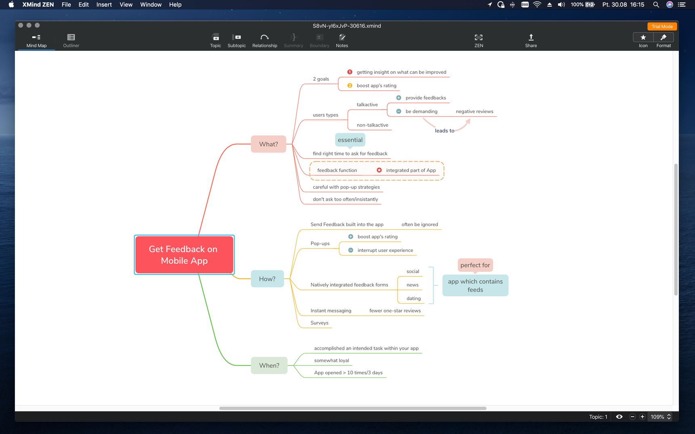Click the vertical scrollbar on canvas right
Viewport: 695px width, 434px height.
click(x=676, y=229)
